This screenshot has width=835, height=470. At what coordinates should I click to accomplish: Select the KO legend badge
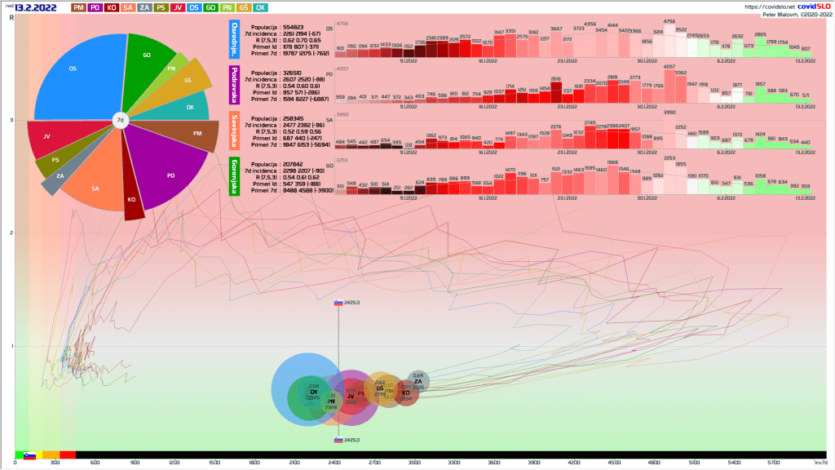coord(112,7)
